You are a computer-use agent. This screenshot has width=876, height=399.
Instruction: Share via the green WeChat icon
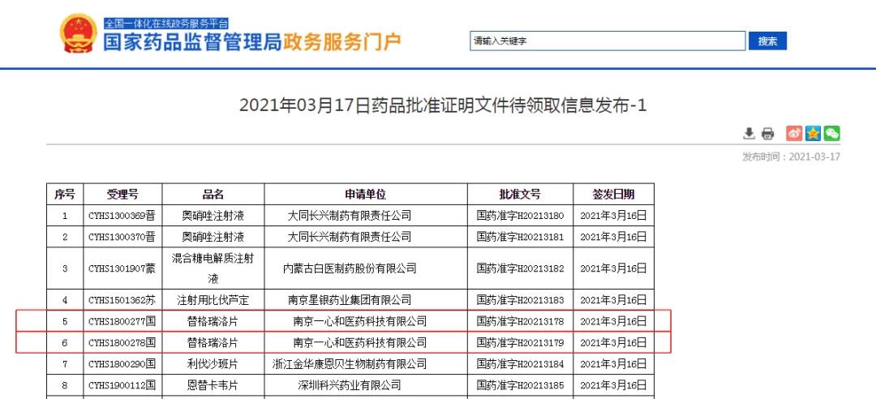pyautogui.click(x=831, y=134)
